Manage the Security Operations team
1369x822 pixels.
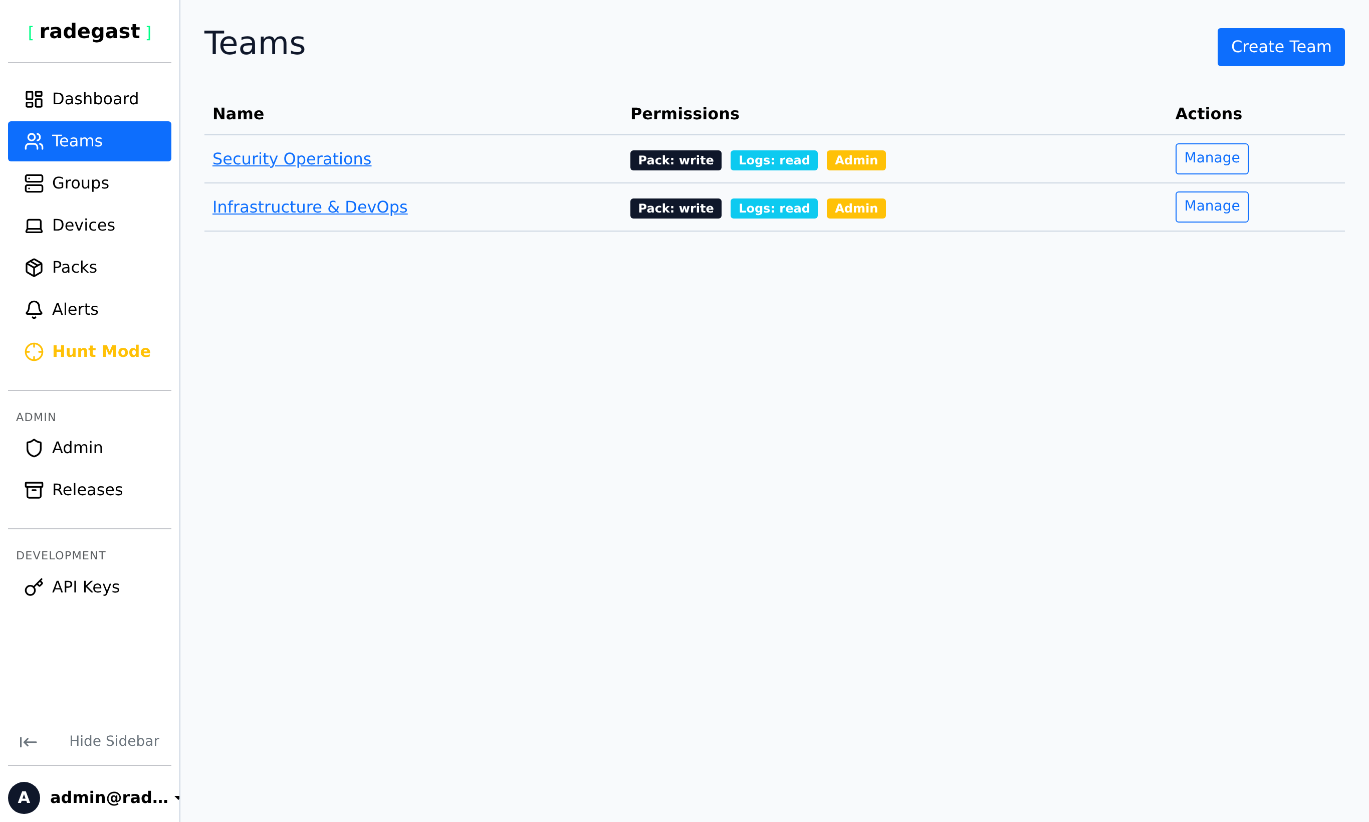[x=1212, y=159]
